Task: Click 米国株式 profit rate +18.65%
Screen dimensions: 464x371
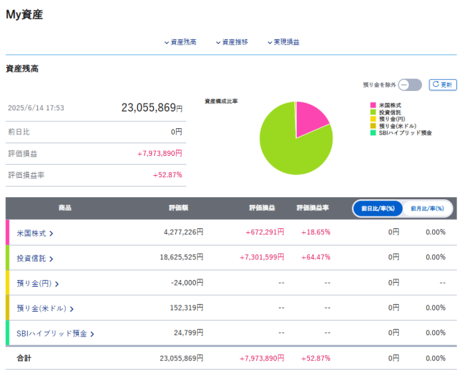Action: coord(316,232)
